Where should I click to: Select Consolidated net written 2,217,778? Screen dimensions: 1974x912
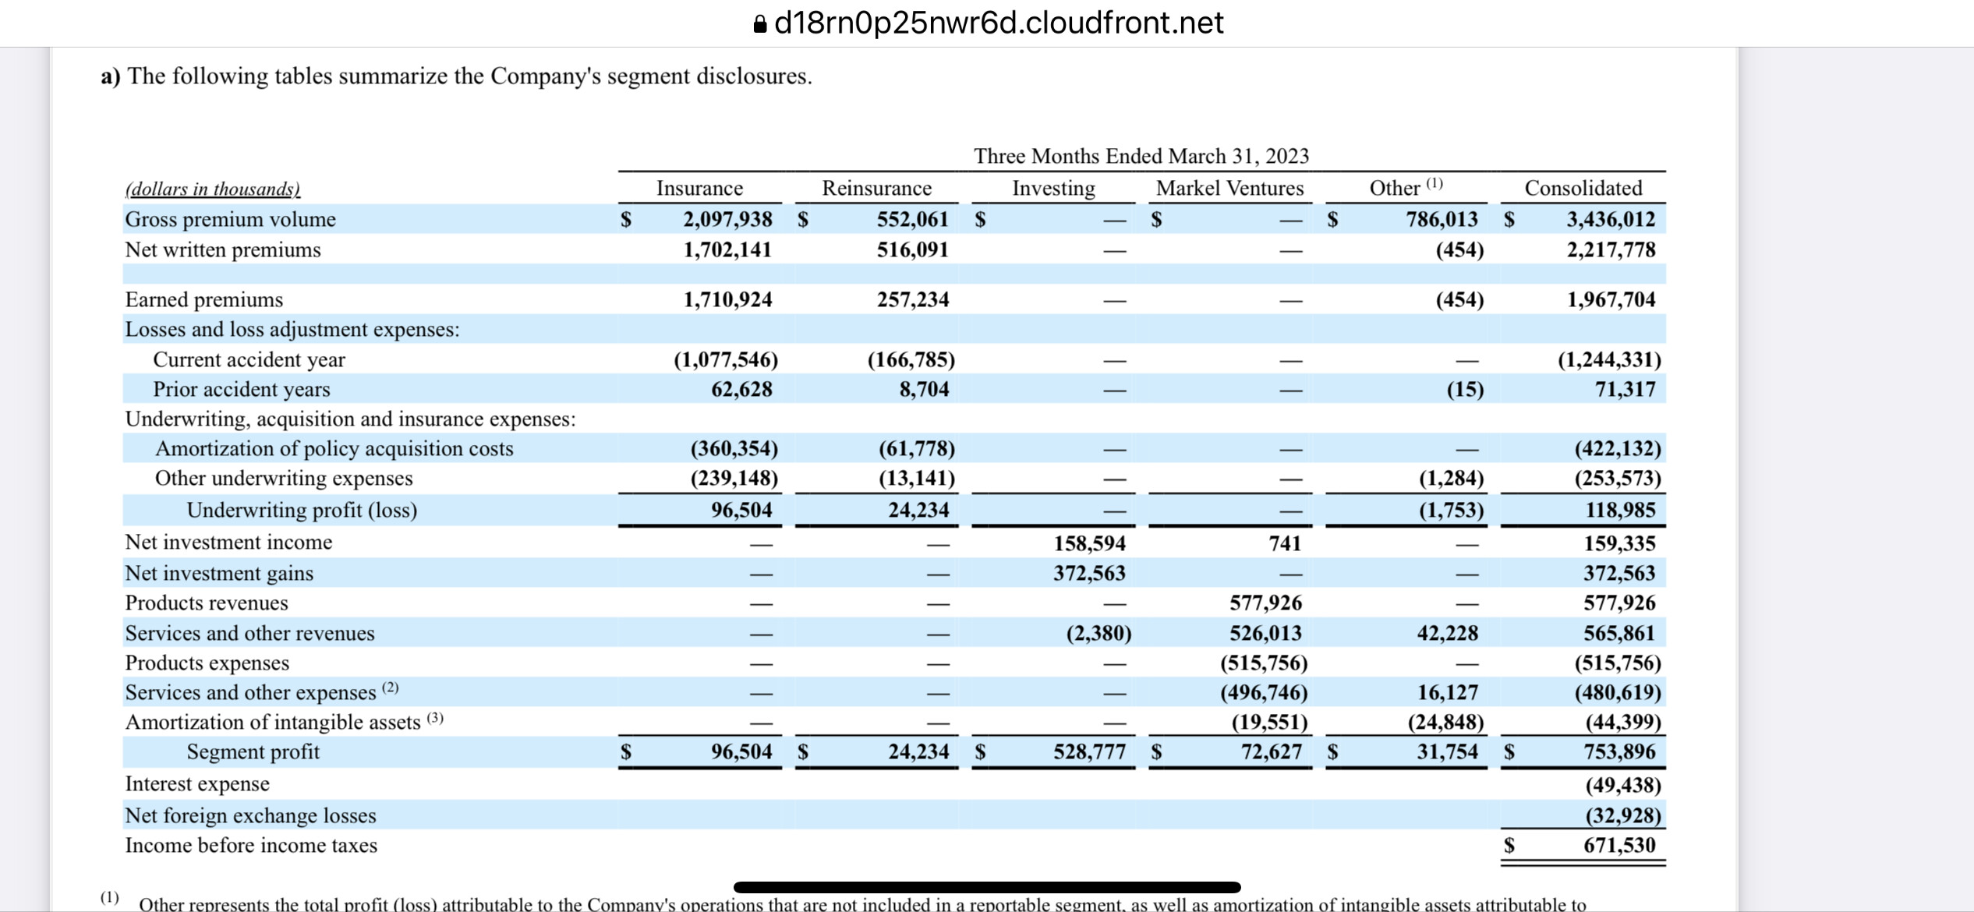point(1611,249)
